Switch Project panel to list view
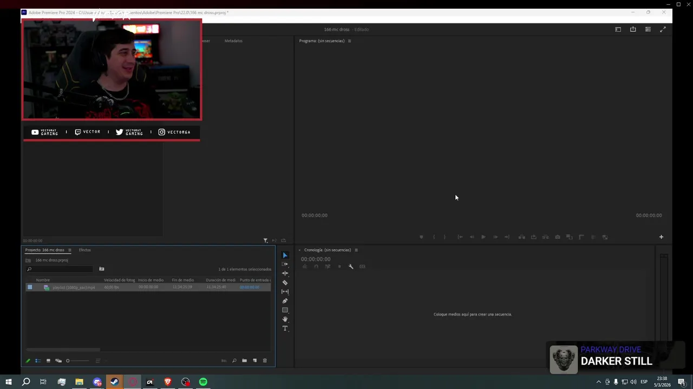Viewport: 693px width, 389px height. pyautogui.click(x=38, y=360)
